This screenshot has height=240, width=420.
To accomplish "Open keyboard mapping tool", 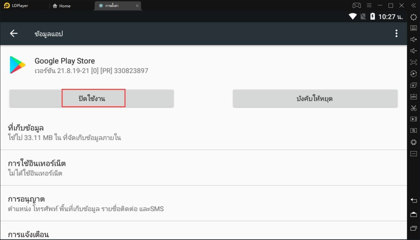I will [x=413, y=28].
